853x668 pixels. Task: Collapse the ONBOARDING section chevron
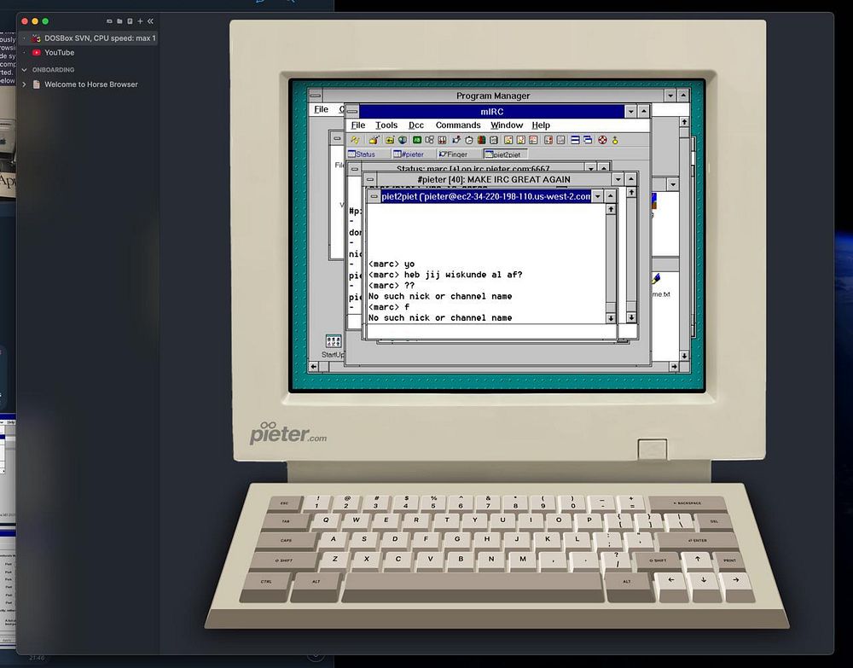pos(24,70)
